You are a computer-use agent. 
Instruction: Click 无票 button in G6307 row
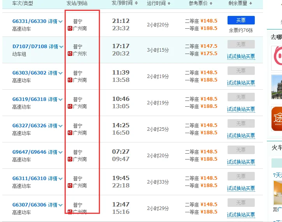(x=241, y=203)
